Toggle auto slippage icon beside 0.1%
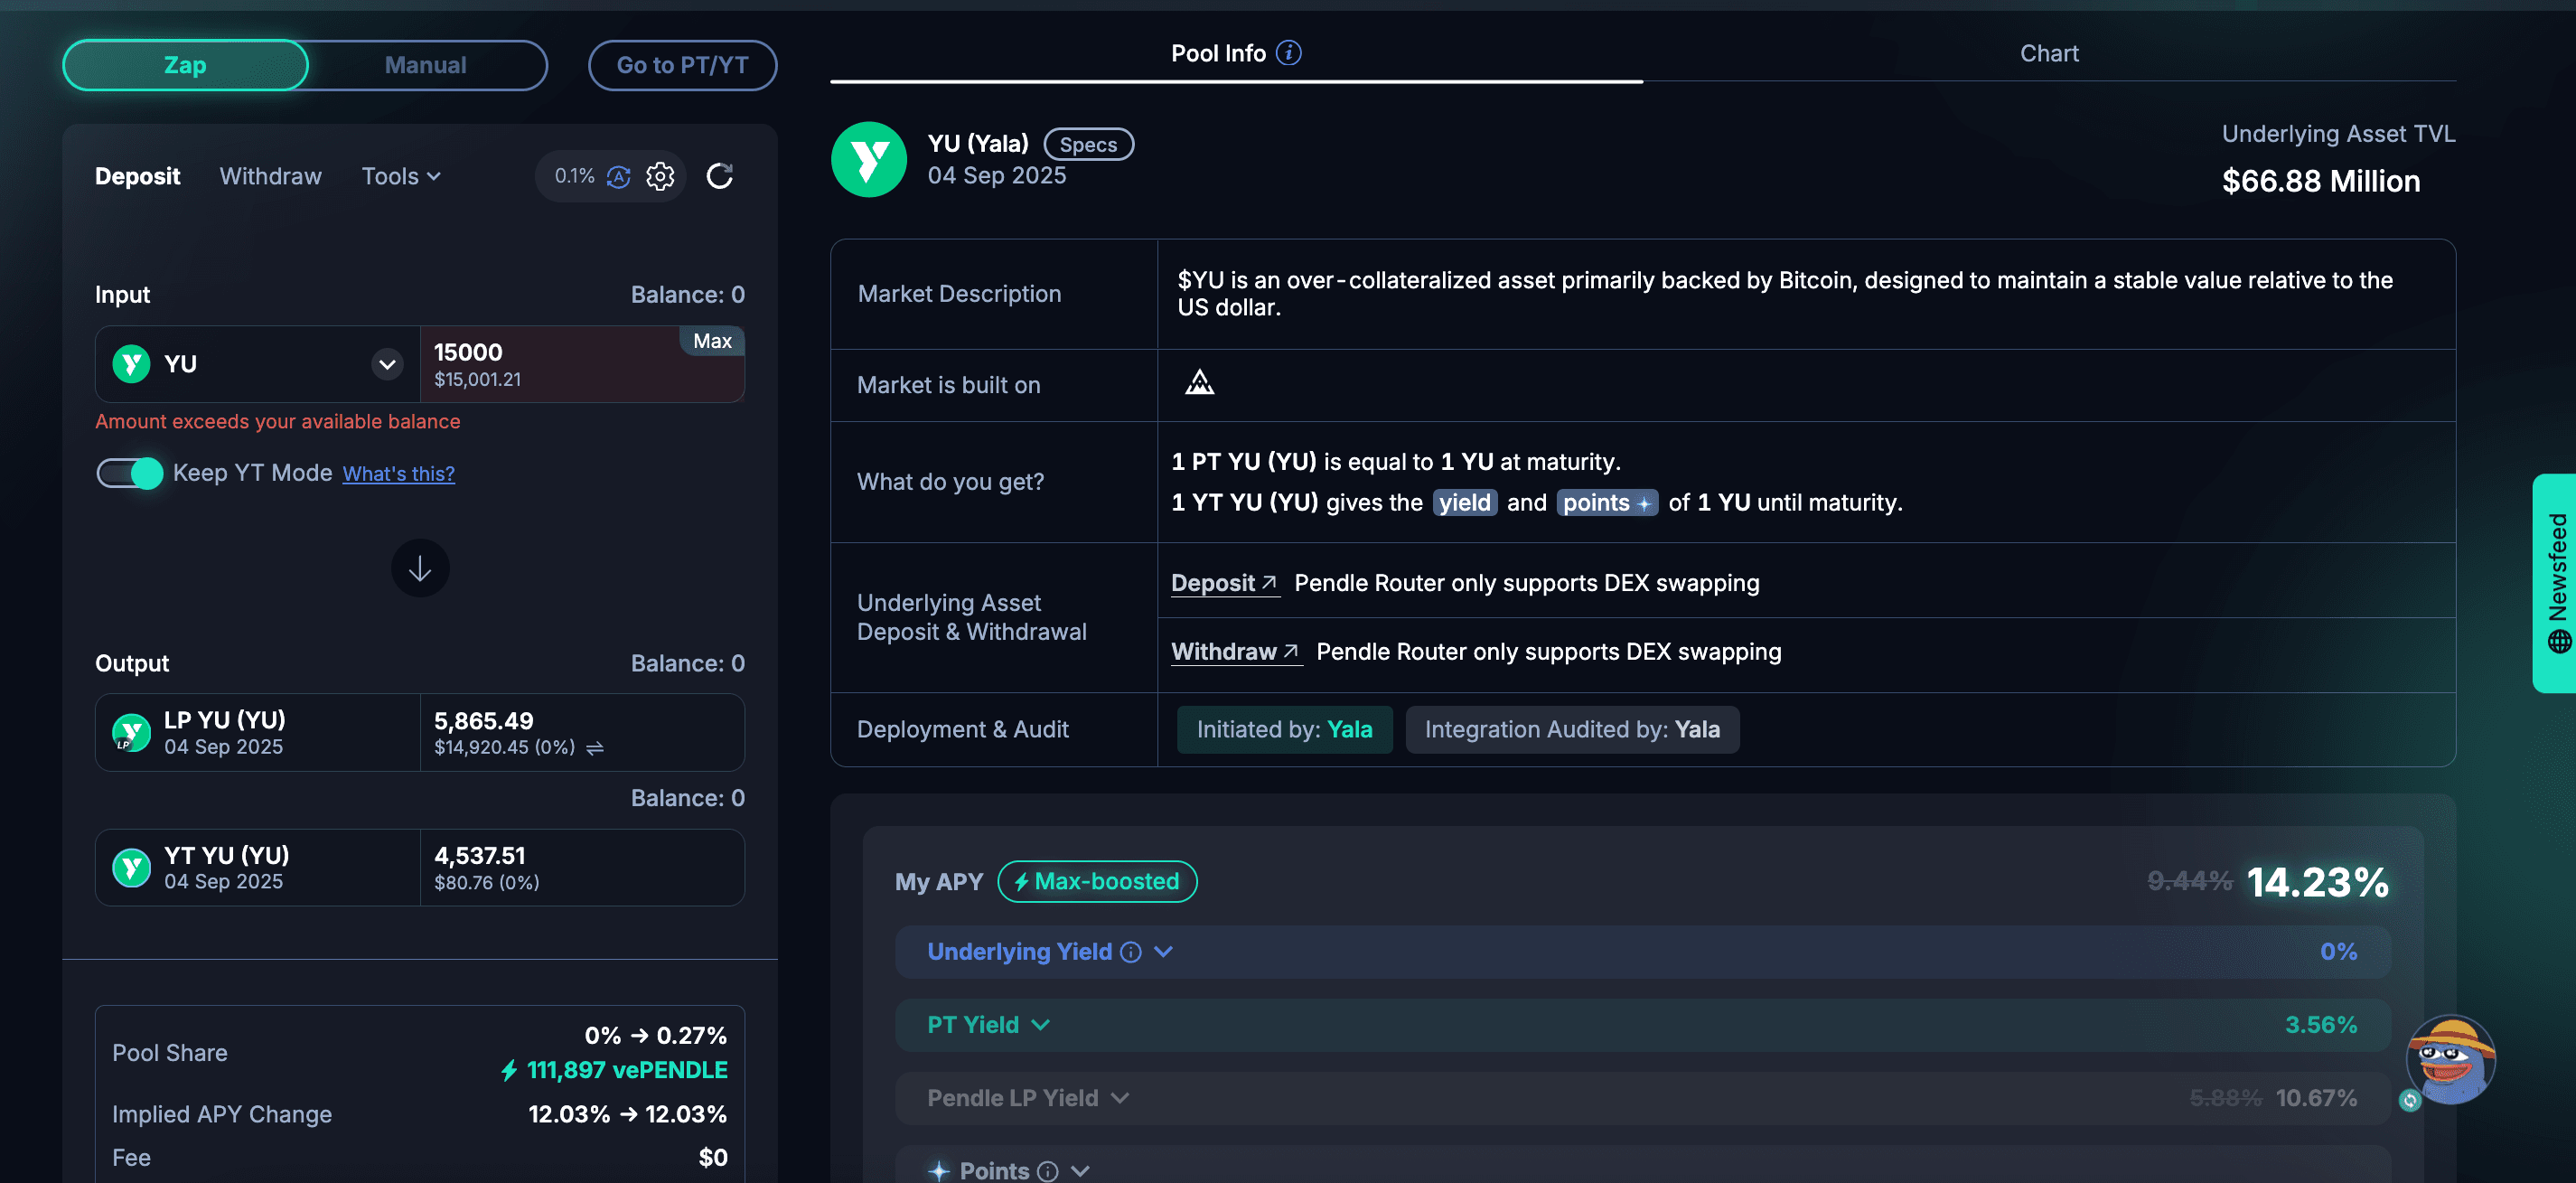The width and height of the screenshot is (2576, 1183). (x=619, y=176)
